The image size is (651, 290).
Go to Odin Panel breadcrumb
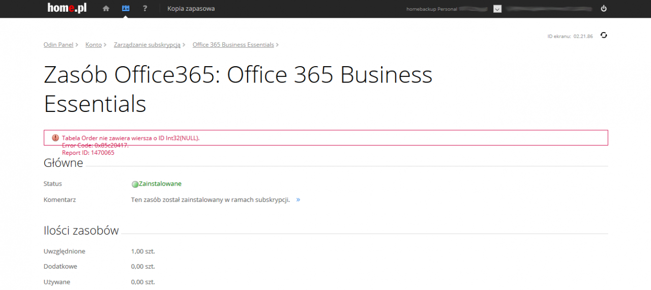click(x=58, y=45)
